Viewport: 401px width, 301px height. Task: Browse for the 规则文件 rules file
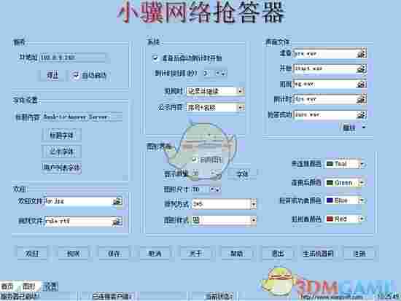(x=117, y=222)
